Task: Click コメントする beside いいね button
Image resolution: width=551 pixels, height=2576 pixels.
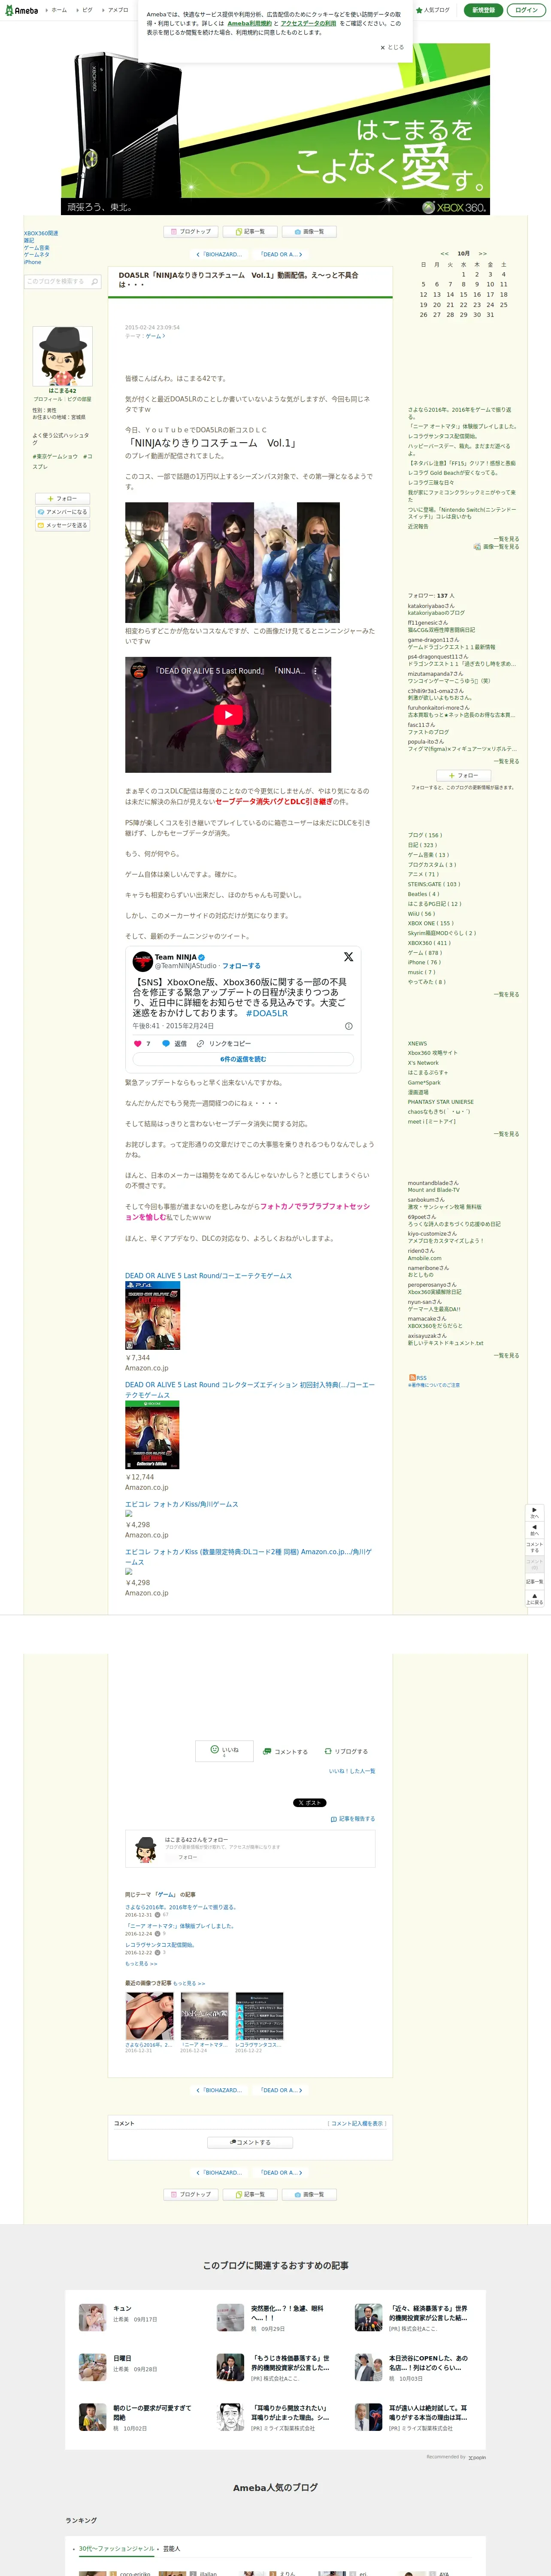Action: [x=285, y=1752]
